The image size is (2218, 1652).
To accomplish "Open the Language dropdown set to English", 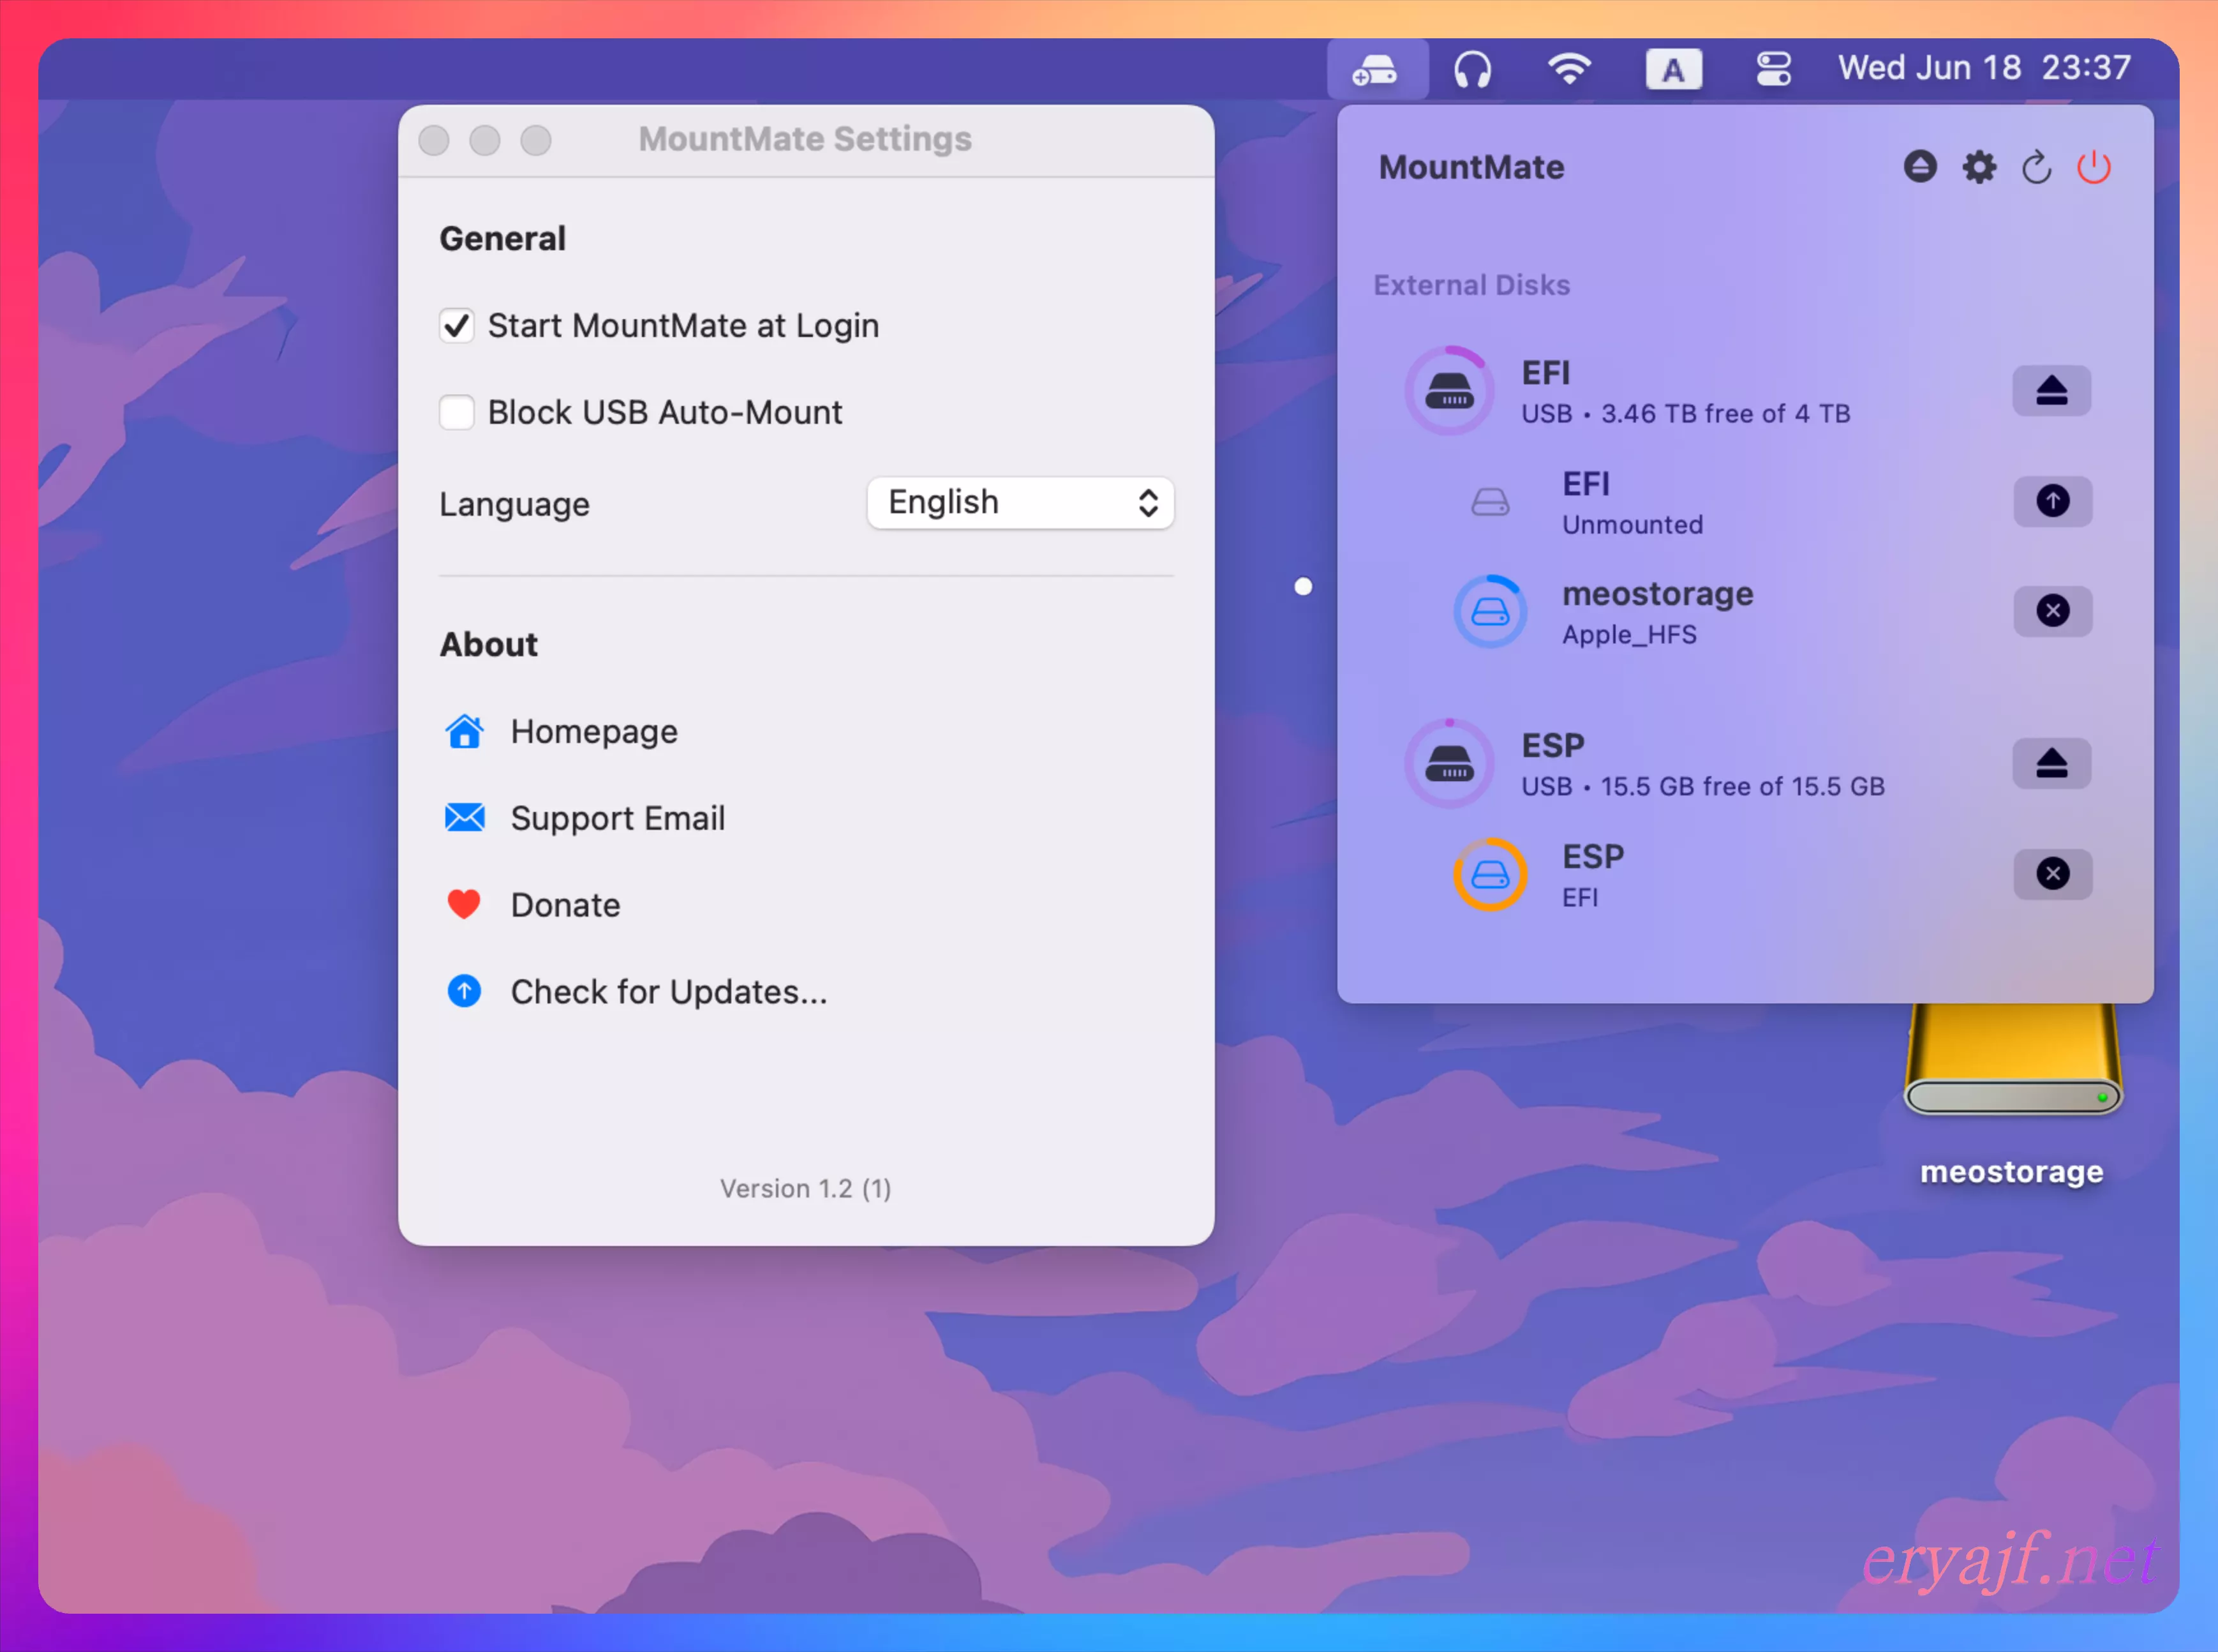I will coord(1020,502).
